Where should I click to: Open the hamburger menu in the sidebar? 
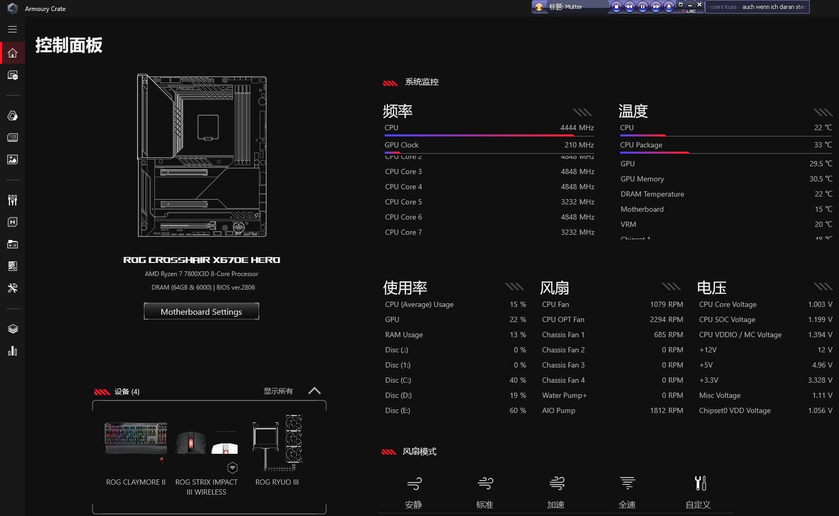(13, 29)
